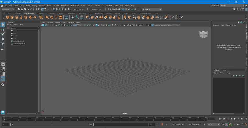Toggle the viewport grid display icon
The width and height of the screenshot is (248, 128).
[x=76, y=25]
